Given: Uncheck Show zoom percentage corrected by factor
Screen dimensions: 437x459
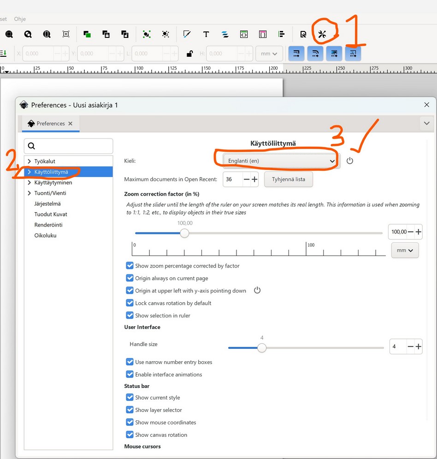Looking at the screenshot, I should pos(130,266).
